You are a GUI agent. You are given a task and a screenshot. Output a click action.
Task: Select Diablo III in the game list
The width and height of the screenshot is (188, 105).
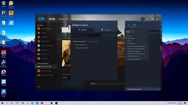tap(46, 33)
